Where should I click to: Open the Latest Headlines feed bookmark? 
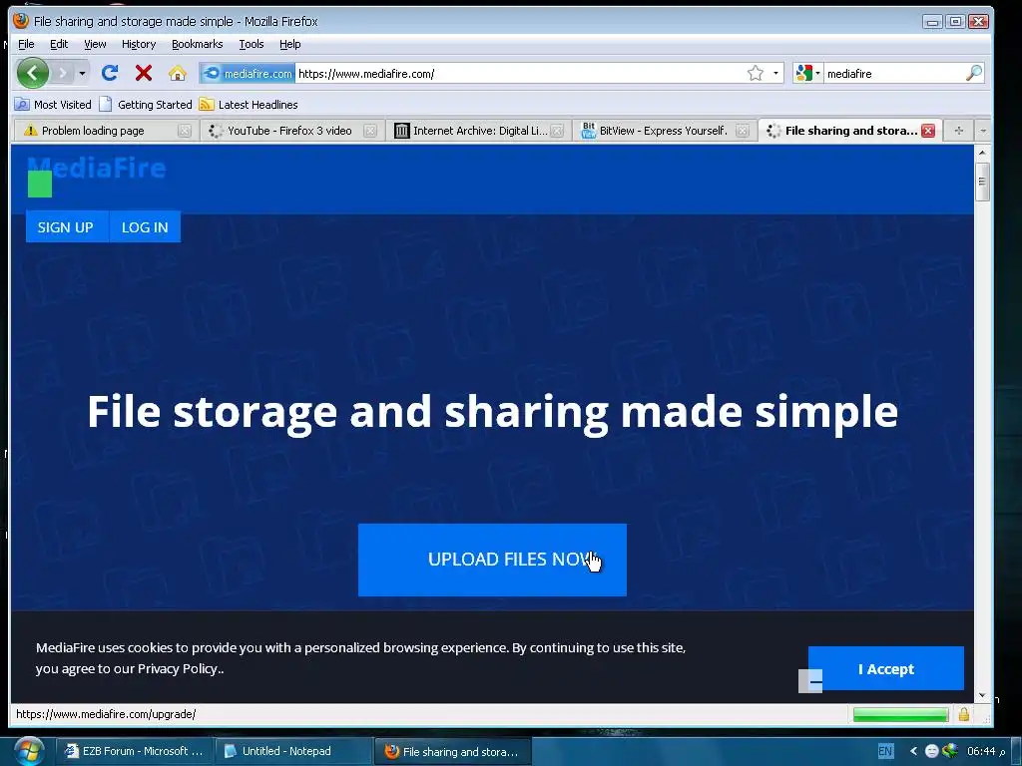[249, 104]
